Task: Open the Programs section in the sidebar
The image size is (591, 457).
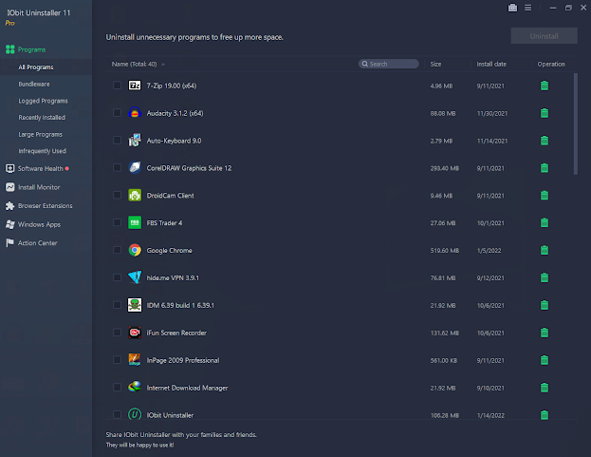Action: click(26, 49)
